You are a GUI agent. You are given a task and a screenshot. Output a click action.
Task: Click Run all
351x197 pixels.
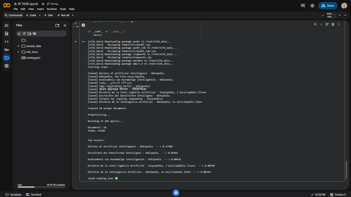(63, 15)
